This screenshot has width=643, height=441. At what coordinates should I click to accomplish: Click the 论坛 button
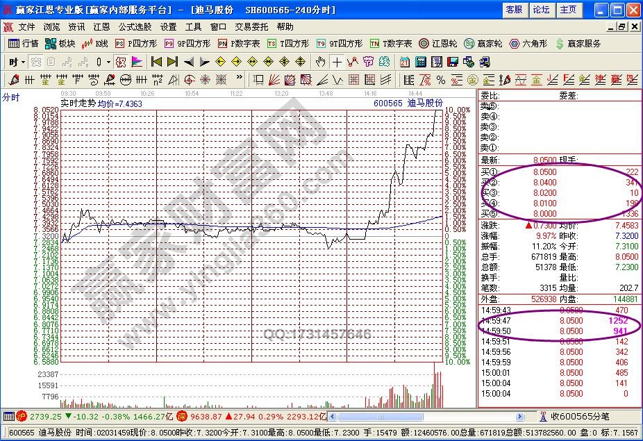[x=541, y=10]
